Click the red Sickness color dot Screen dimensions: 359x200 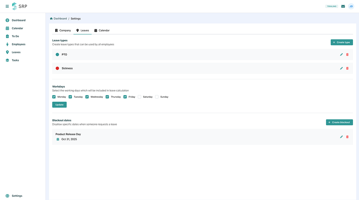pos(57,68)
